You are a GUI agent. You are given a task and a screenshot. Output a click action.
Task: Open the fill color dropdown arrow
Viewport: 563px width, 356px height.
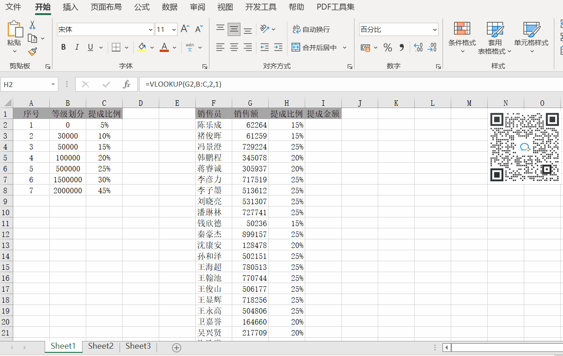(152, 47)
